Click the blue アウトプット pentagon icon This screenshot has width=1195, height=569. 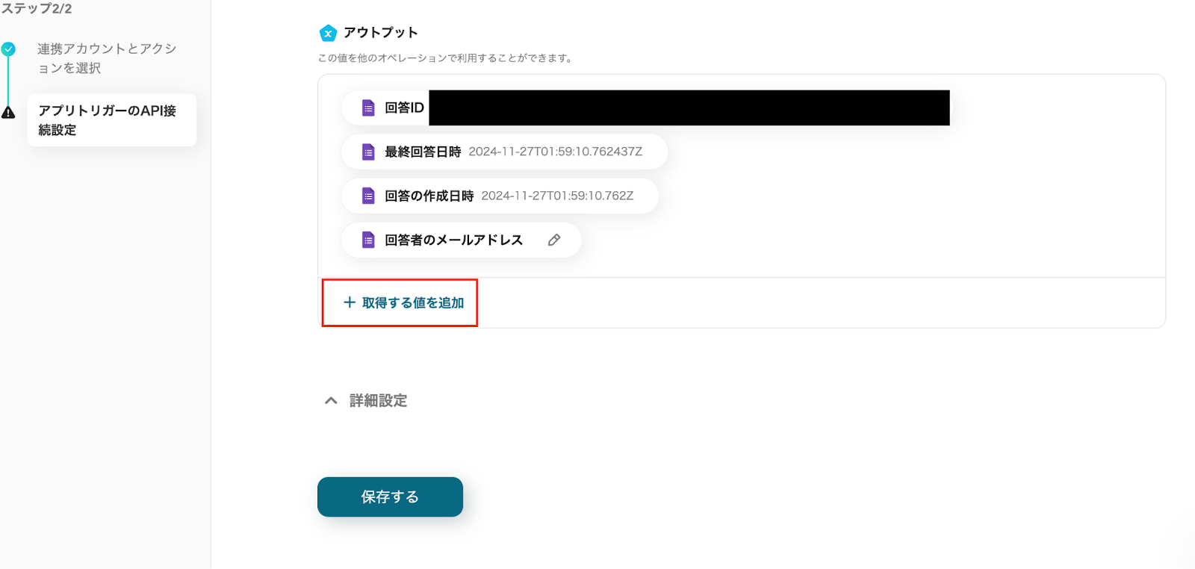[x=328, y=34]
